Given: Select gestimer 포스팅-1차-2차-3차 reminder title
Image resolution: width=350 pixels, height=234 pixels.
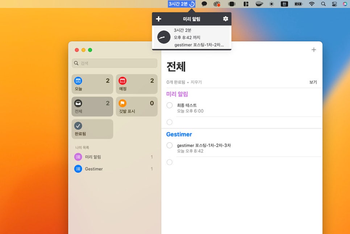Looking at the screenshot, I should coord(204,146).
